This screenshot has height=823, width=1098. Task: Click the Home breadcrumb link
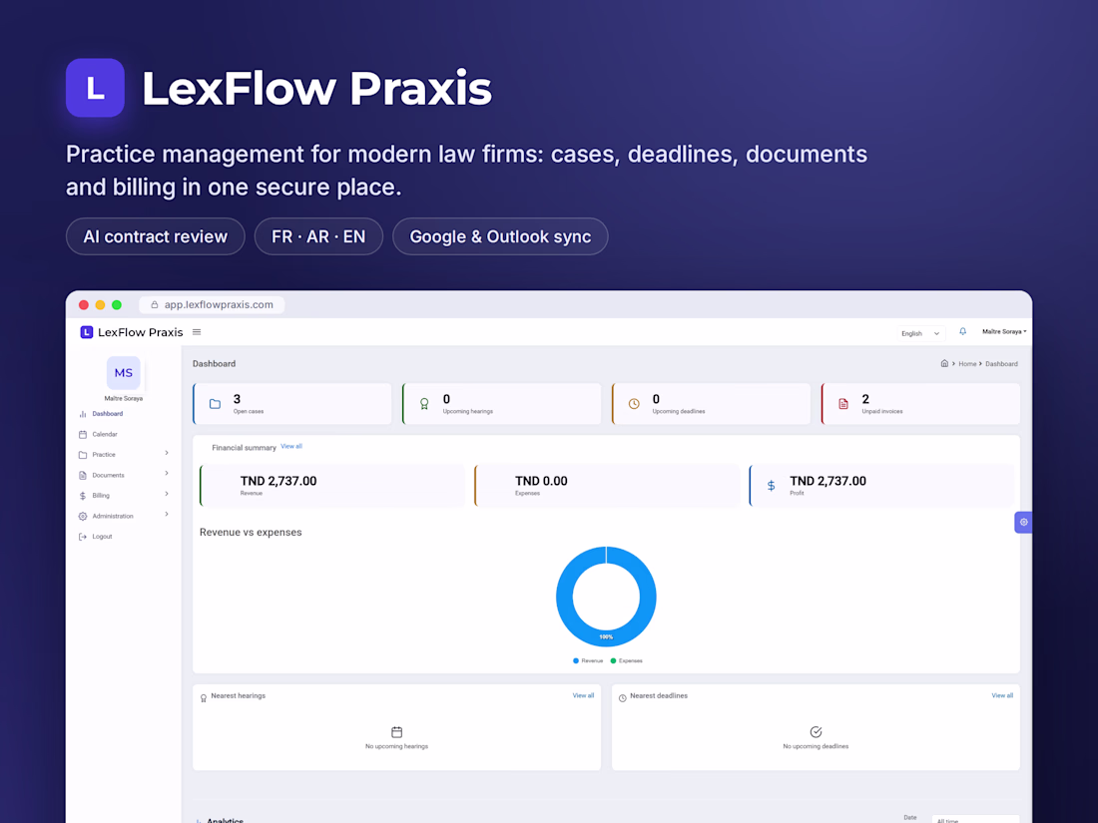tap(967, 364)
